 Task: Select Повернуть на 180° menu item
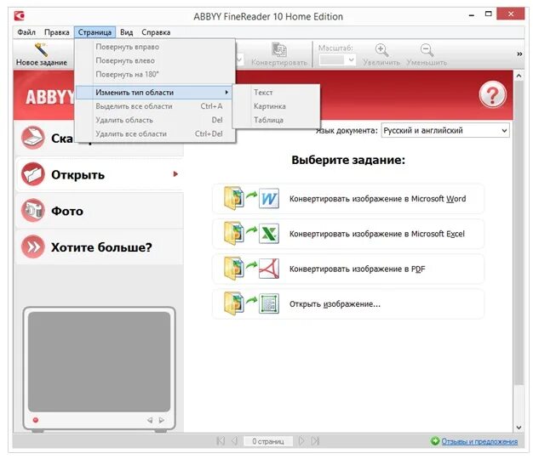tap(155, 74)
